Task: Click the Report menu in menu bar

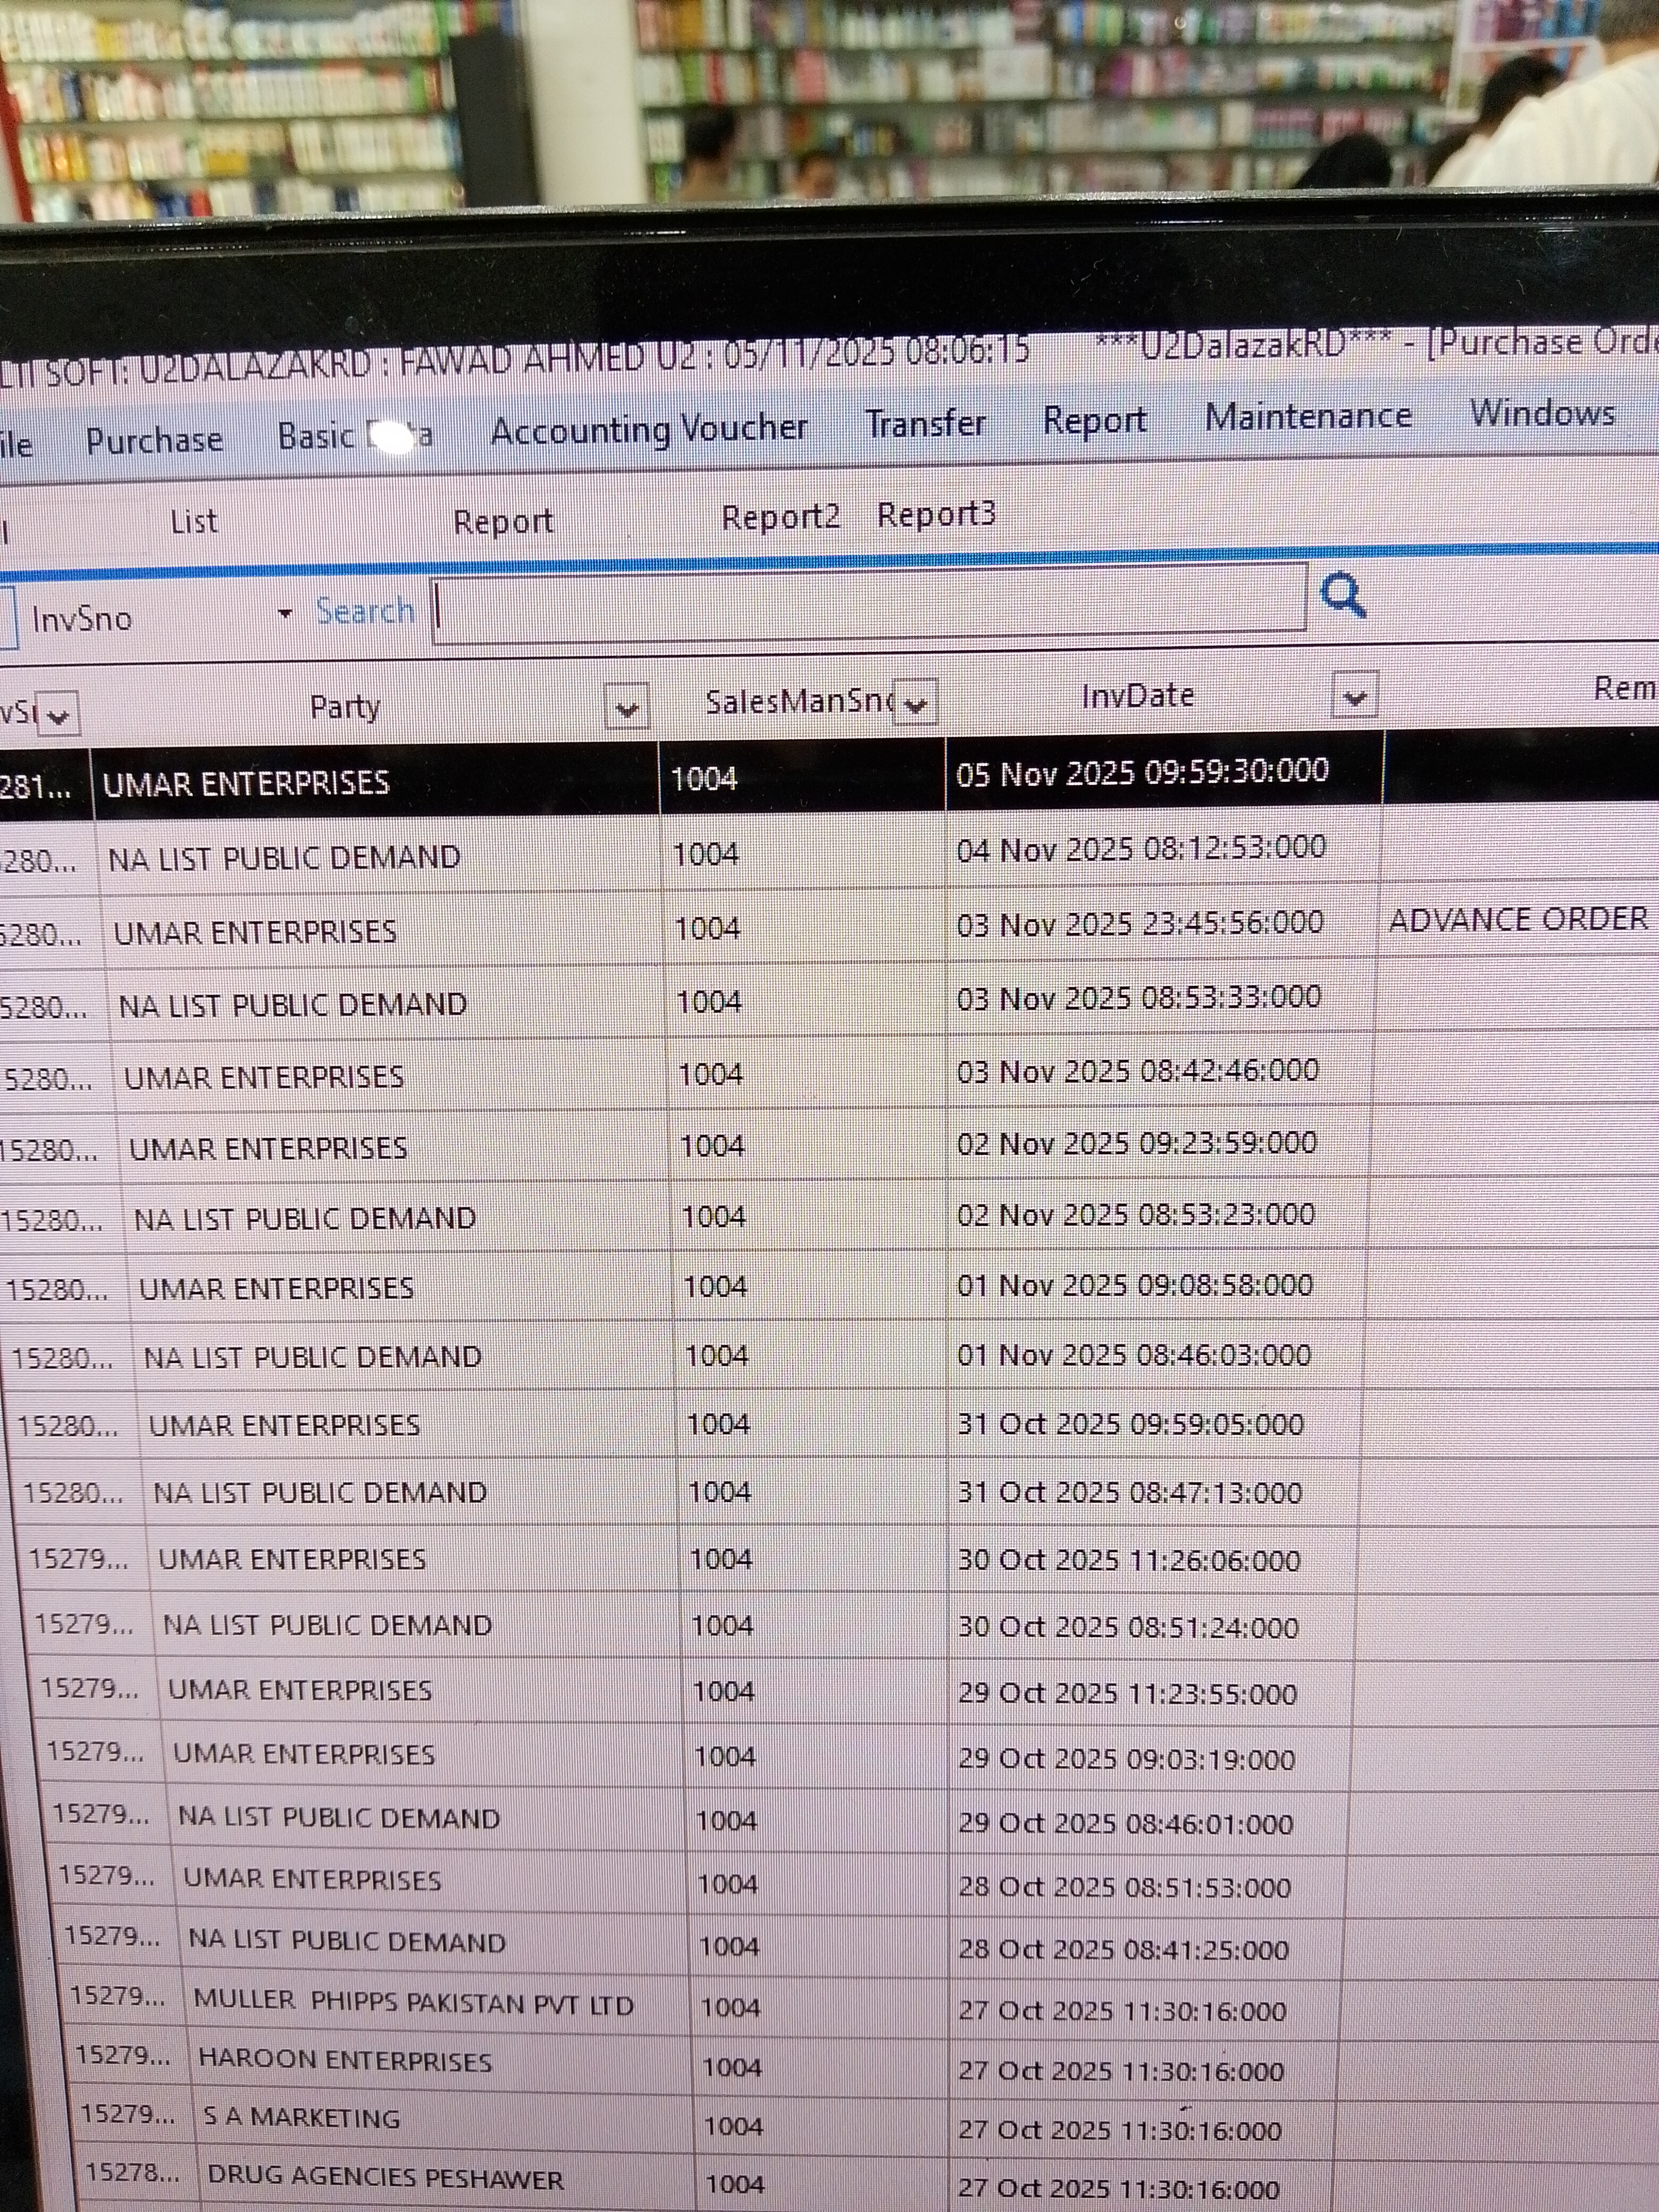Action: [1094, 420]
